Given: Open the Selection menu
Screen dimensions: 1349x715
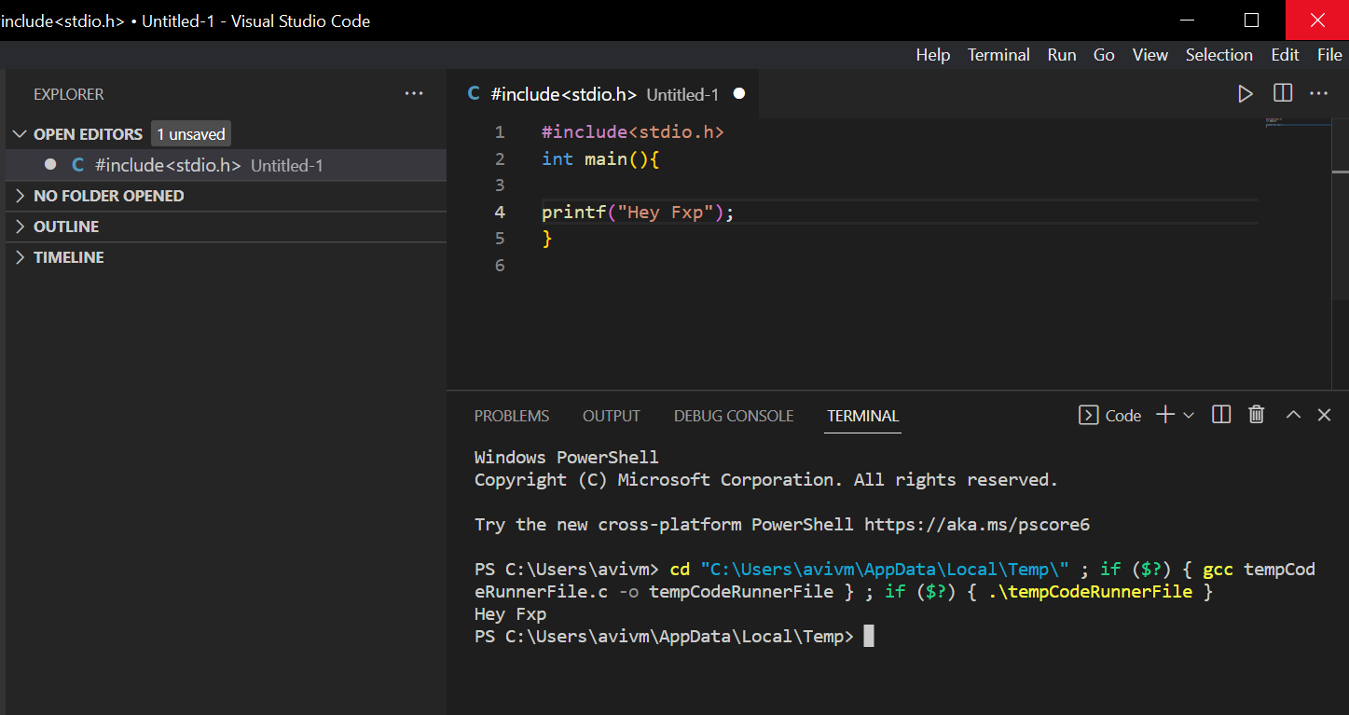Looking at the screenshot, I should [x=1219, y=55].
